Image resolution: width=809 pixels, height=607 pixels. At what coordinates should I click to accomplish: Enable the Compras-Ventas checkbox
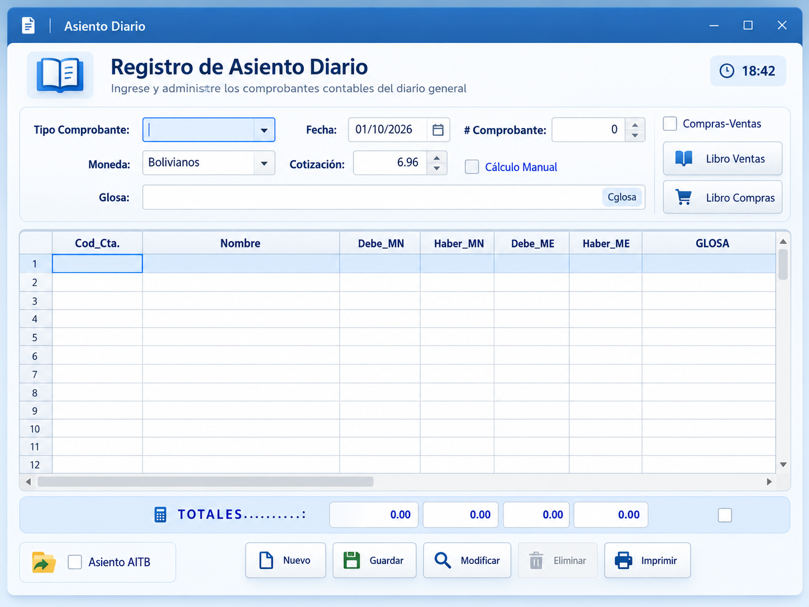(x=670, y=124)
